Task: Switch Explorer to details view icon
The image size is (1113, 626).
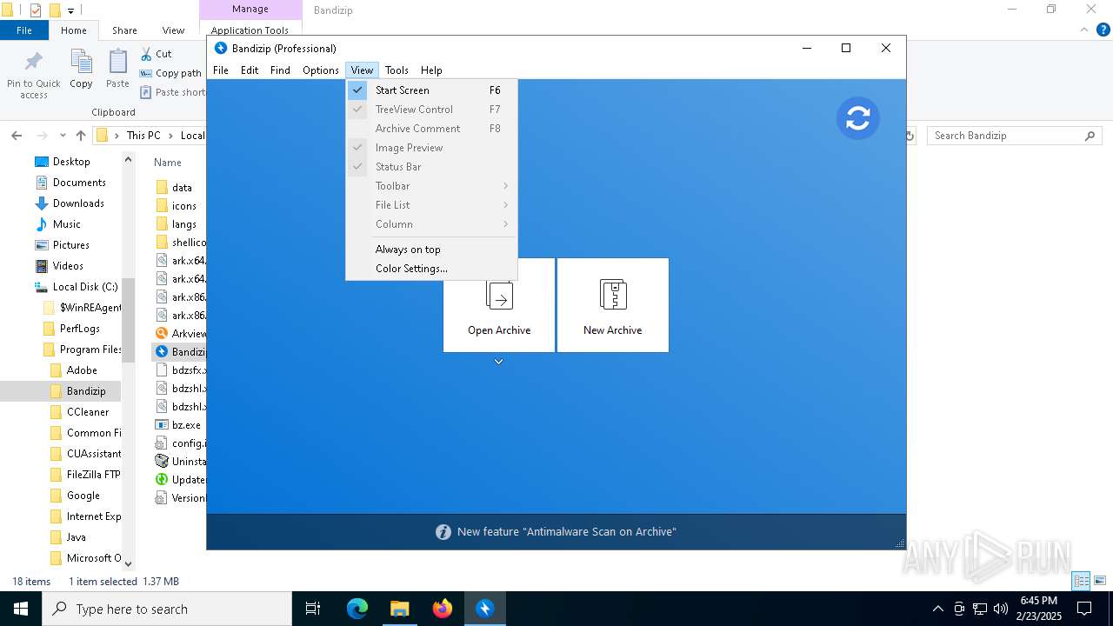Action: [1082, 581]
